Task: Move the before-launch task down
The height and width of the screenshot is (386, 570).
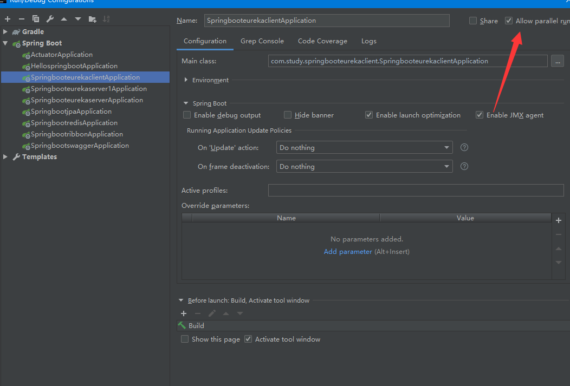Action: pos(240,313)
